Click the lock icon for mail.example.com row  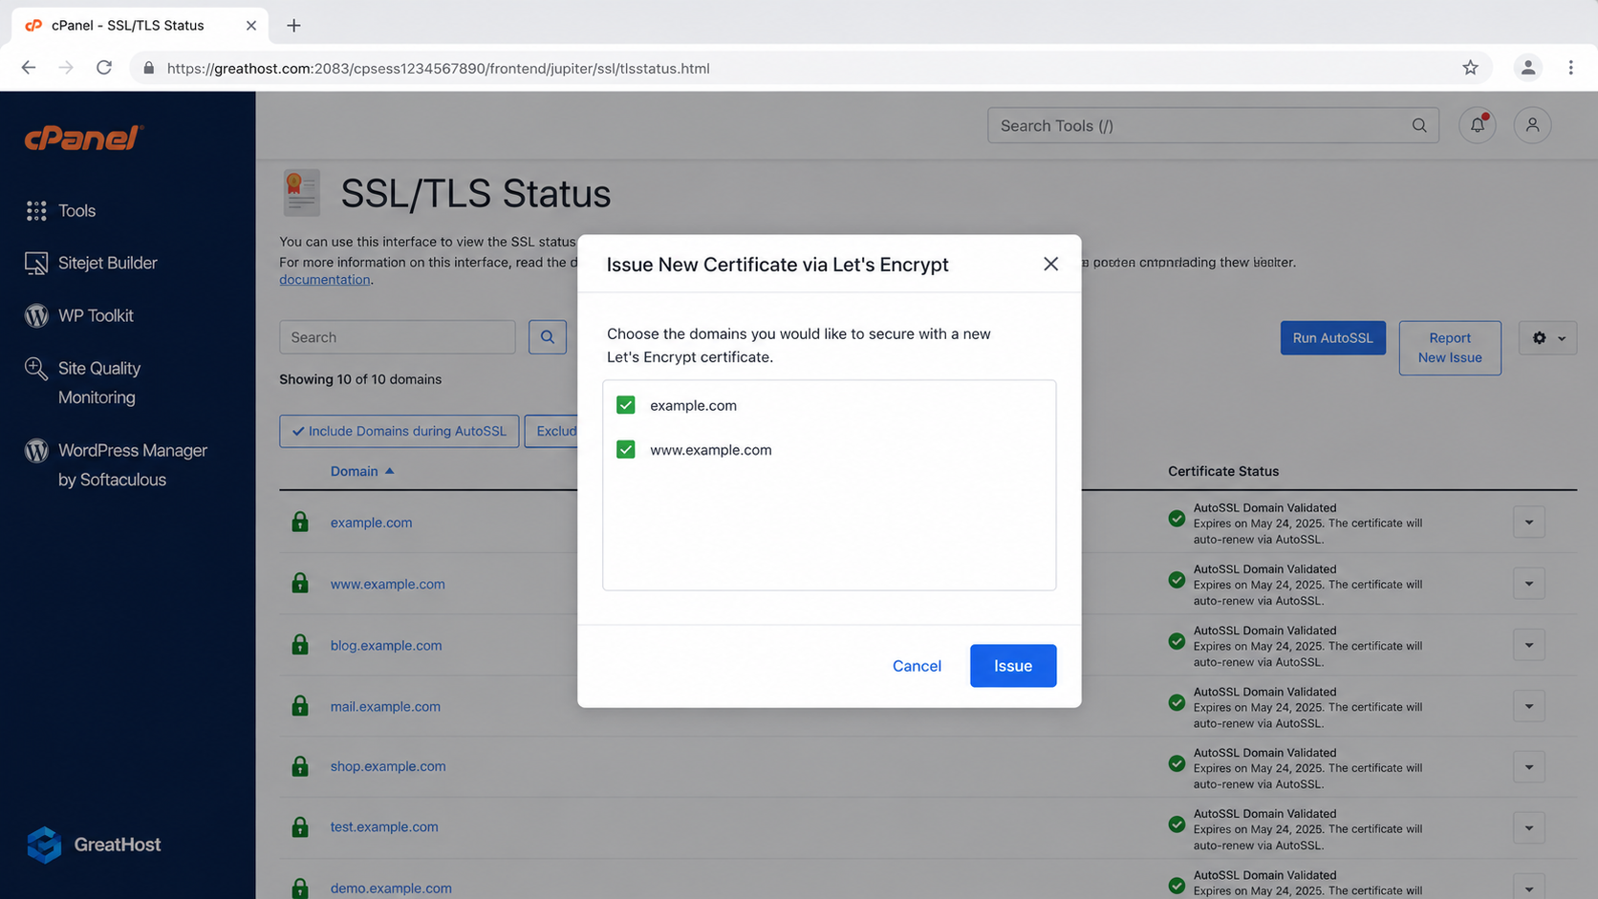300,706
